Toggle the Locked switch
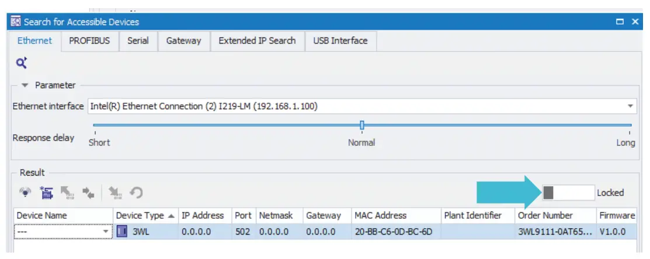 [568, 193]
